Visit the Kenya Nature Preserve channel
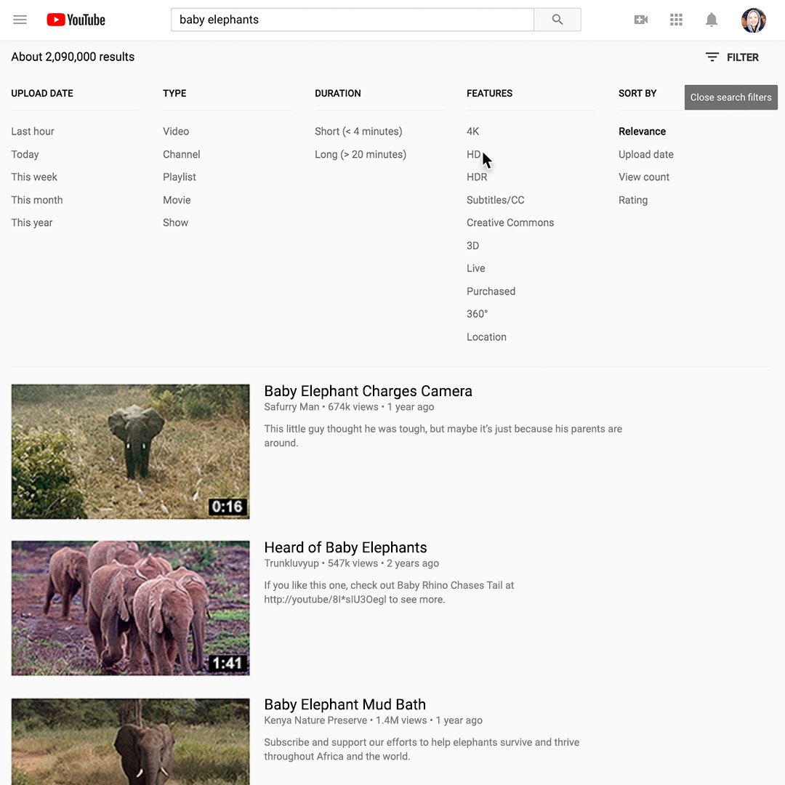 point(315,720)
